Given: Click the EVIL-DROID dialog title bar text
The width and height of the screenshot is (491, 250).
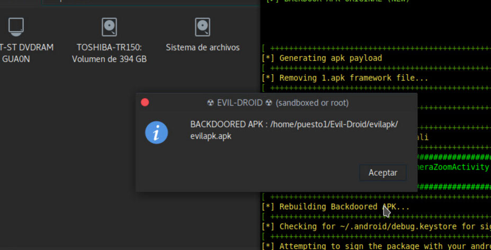Looking at the screenshot, I should tap(278, 103).
